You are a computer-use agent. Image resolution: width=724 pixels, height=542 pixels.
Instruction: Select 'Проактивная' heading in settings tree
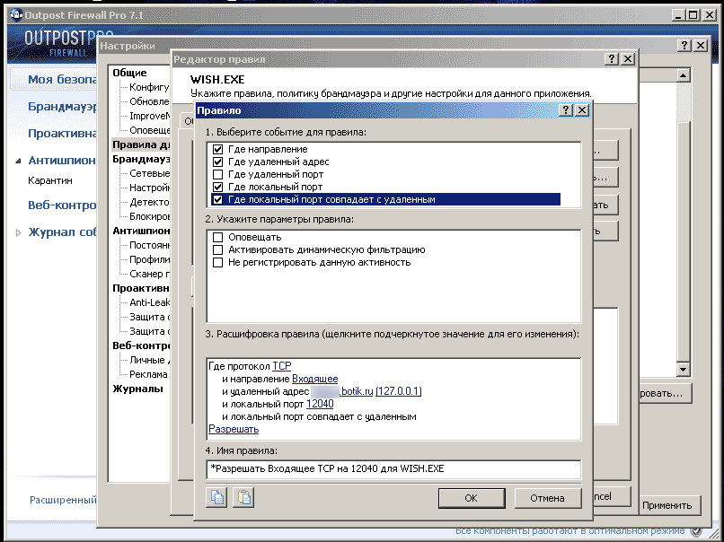click(141, 288)
